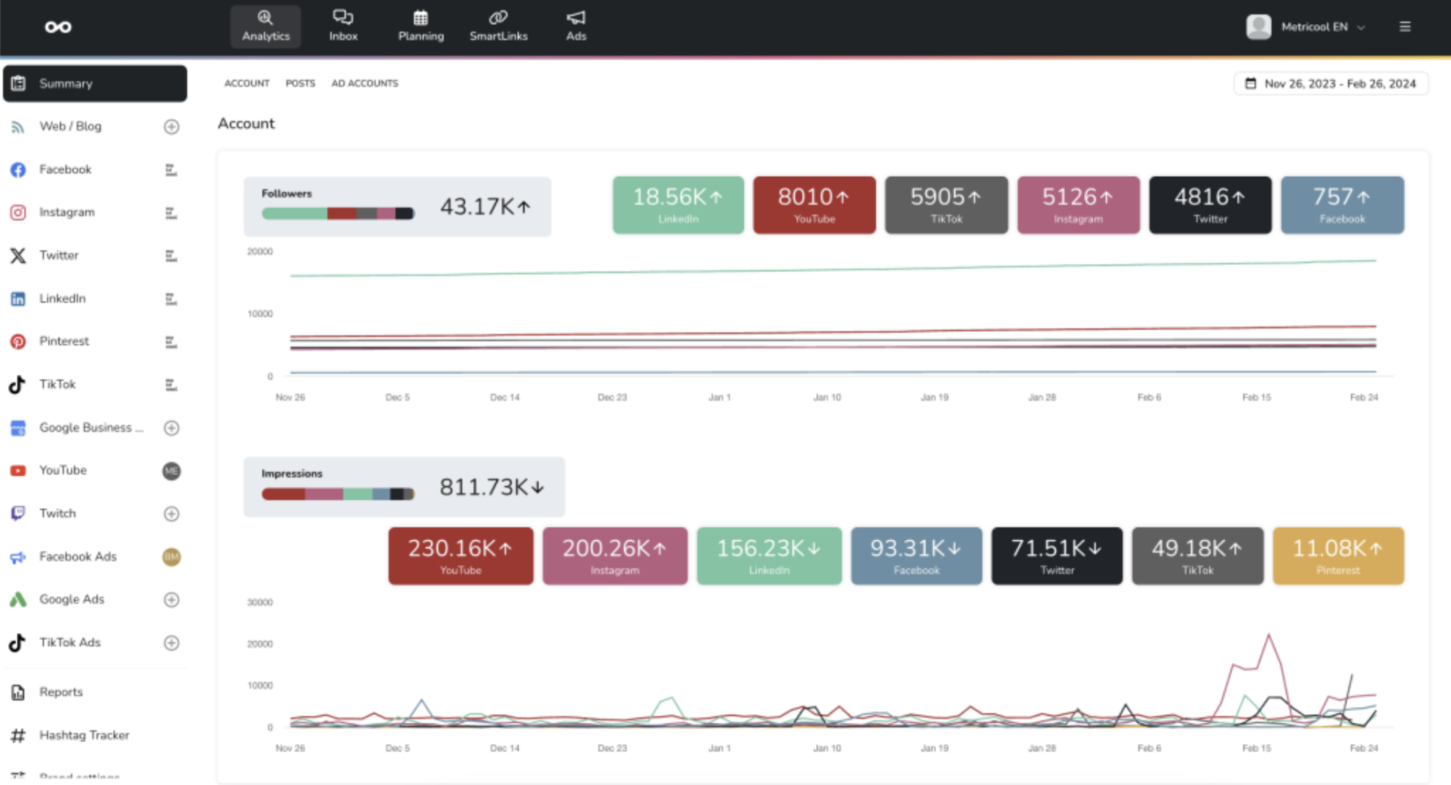The width and height of the screenshot is (1451, 785).
Task: Open Facebook stats bar icon
Action: (x=171, y=170)
